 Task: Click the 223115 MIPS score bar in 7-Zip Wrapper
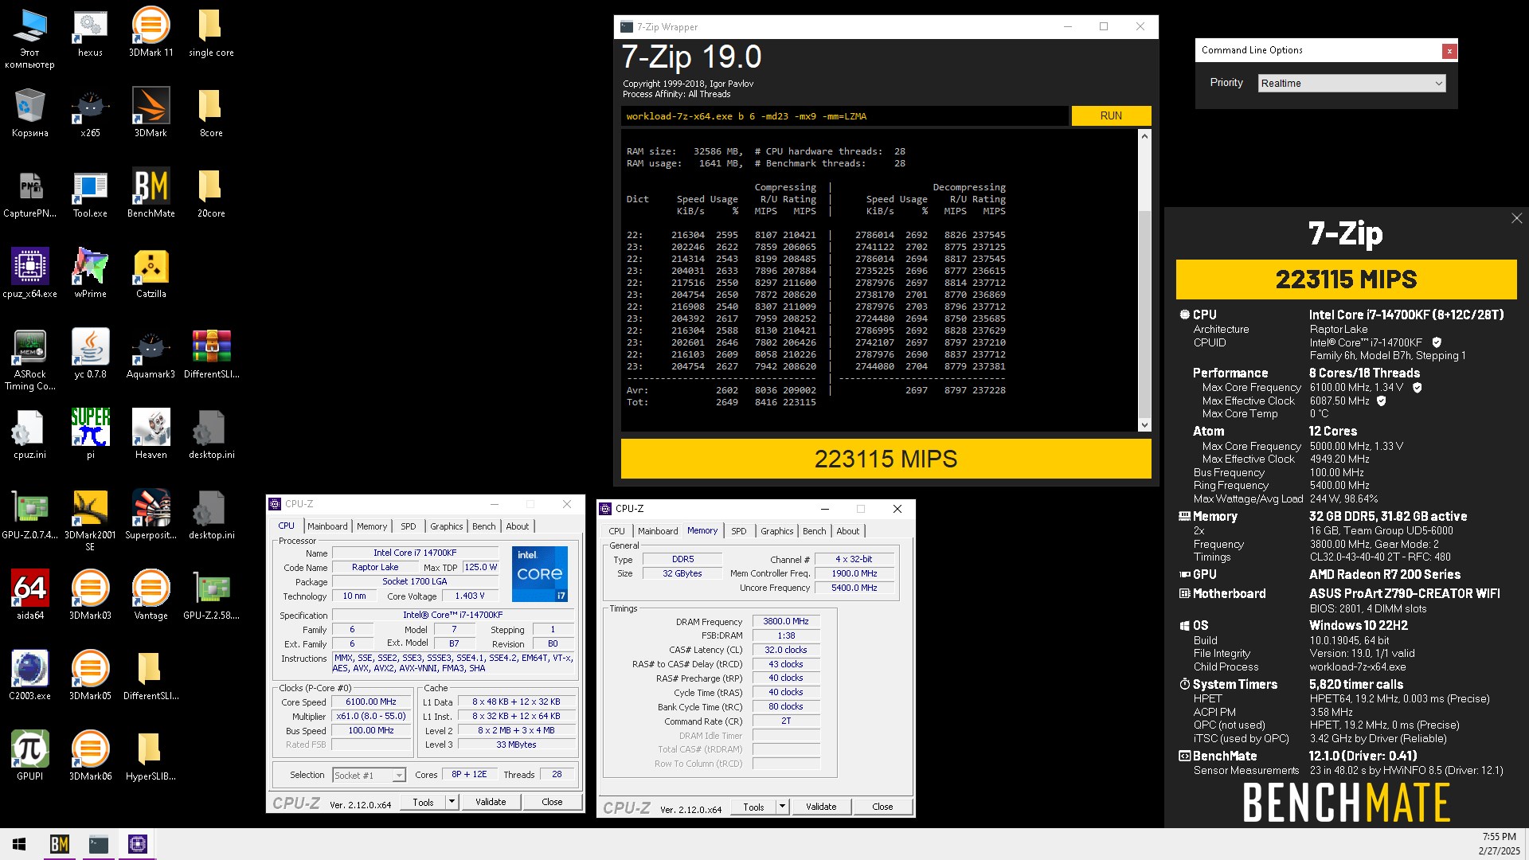tap(886, 459)
